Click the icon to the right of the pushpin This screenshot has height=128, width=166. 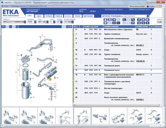(x=143, y=20)
